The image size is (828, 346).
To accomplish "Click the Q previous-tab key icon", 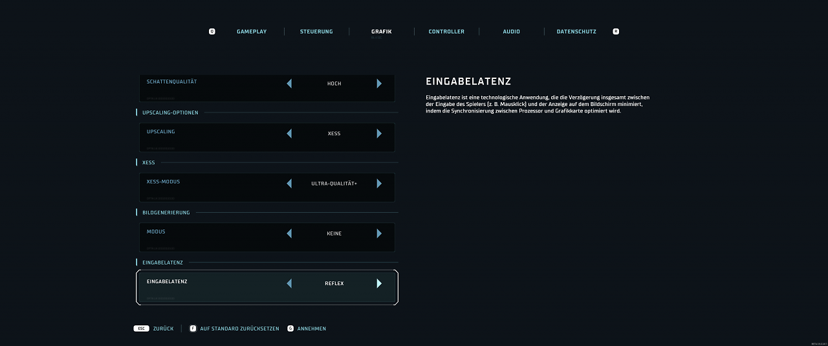I will pos(212,31).
